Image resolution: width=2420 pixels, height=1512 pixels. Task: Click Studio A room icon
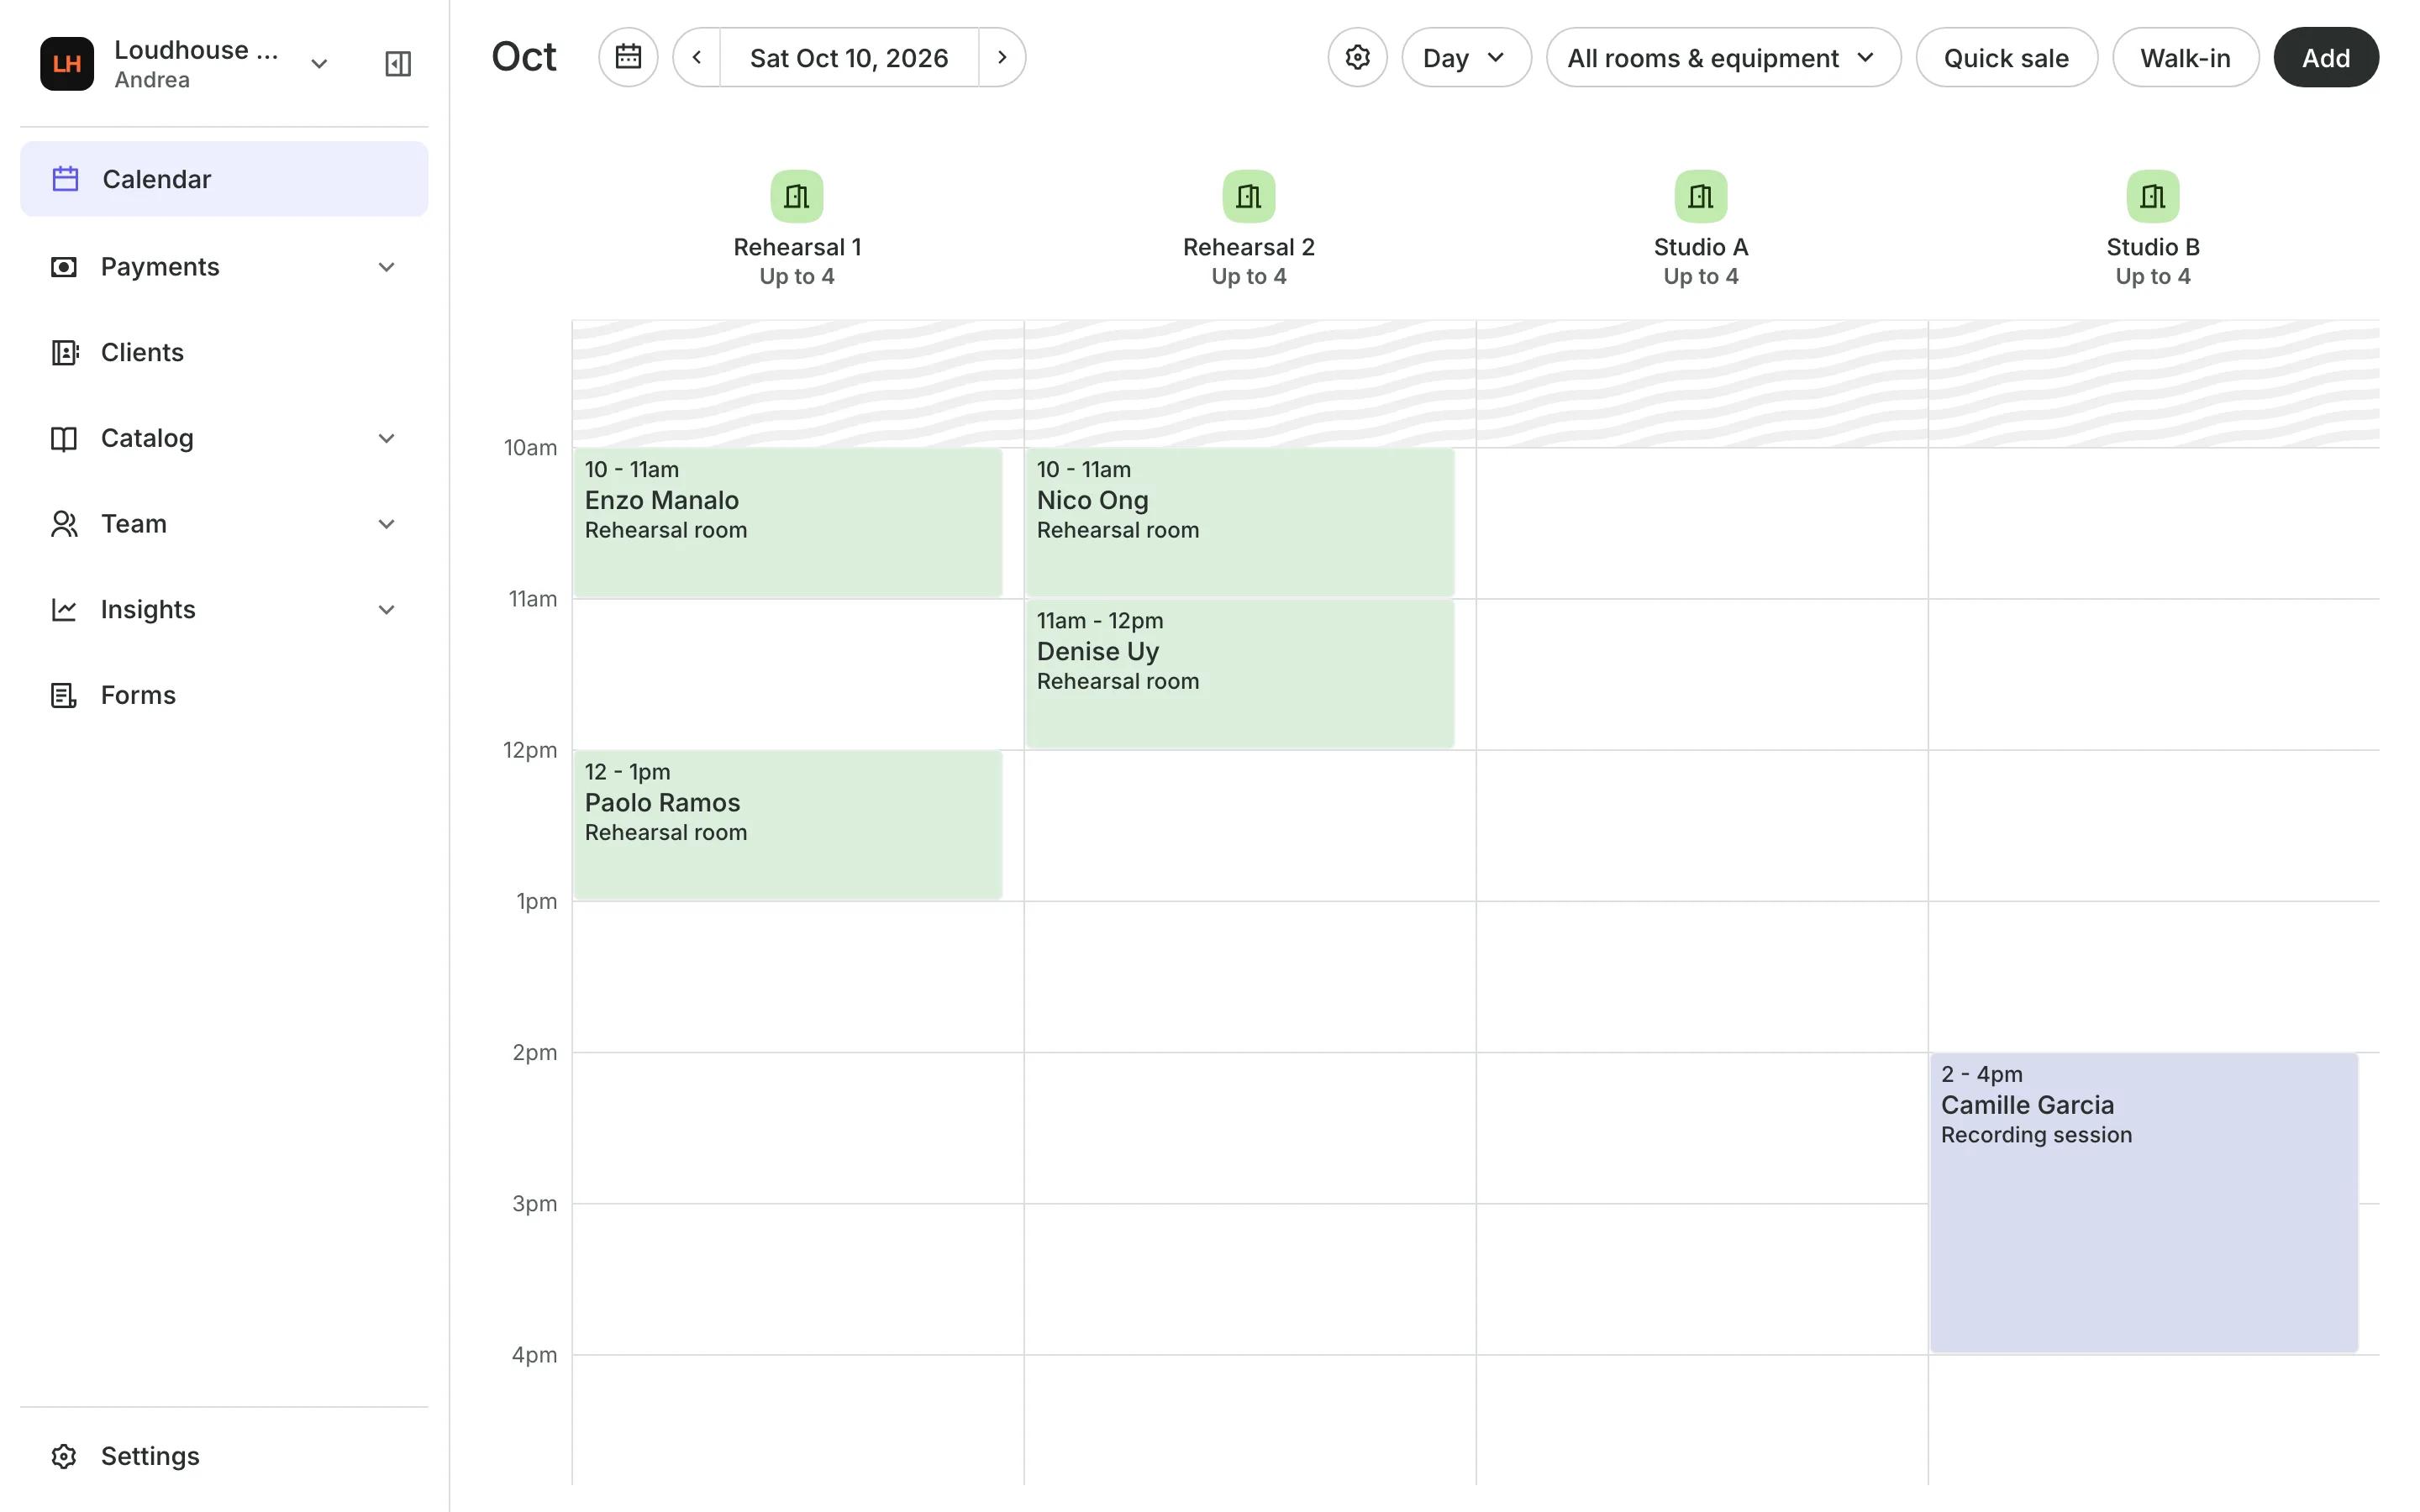click(1701, 196)
